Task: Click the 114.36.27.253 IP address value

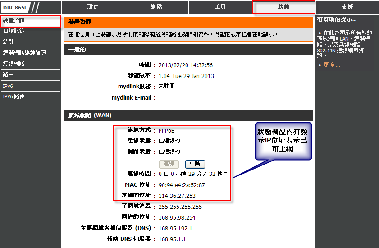Action: [177, 196]
